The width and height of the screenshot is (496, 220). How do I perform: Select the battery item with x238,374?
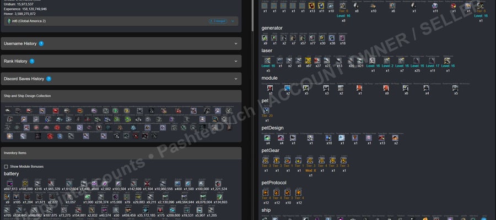(101, 197)
